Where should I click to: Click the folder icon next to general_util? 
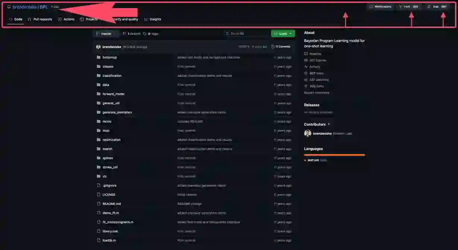[98, 103]
